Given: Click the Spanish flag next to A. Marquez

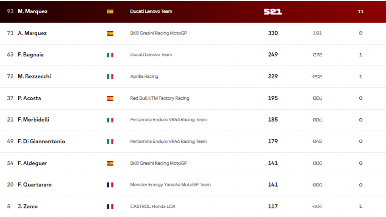Looking at the screenshot, I should point(110,33).
